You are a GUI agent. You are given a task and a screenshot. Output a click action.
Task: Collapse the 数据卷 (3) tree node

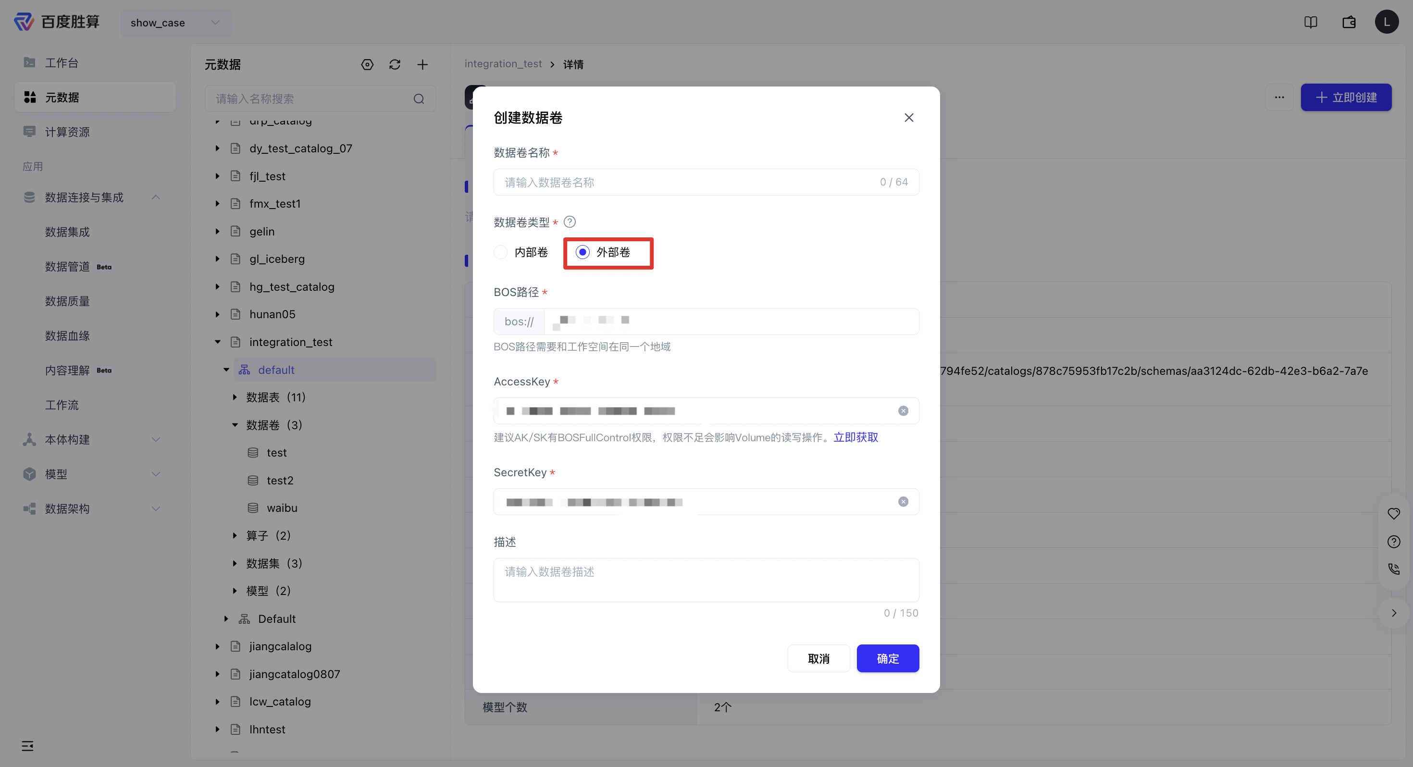pos(235,425)
